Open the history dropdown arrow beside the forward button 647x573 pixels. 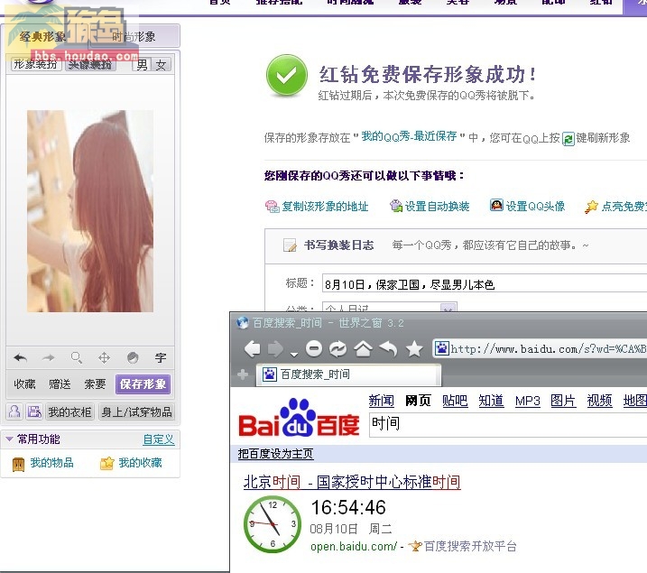tap(294, 354)
